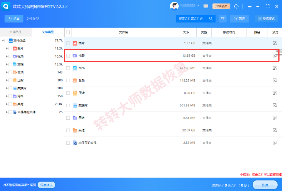Preview the 未保存的文件 row

275,143
